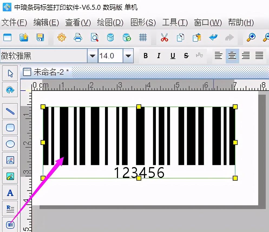Click the database with green check icon
Screen dimensions: 269x232
point(127,37)
